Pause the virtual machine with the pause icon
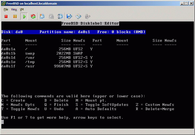 pyautogui.click(x=15, y=16)
